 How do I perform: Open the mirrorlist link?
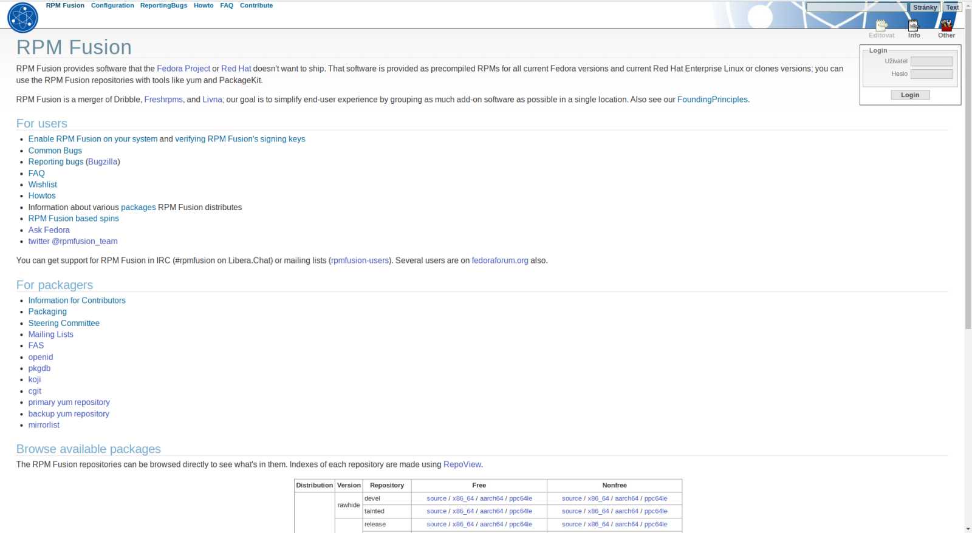(x=44, y=425)
